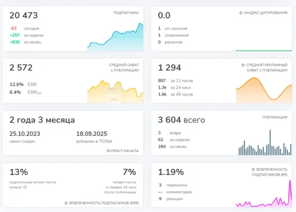Click the 20 473 subscribers count
This screenshot has width=296, height=212.
(x=24, y=15)
